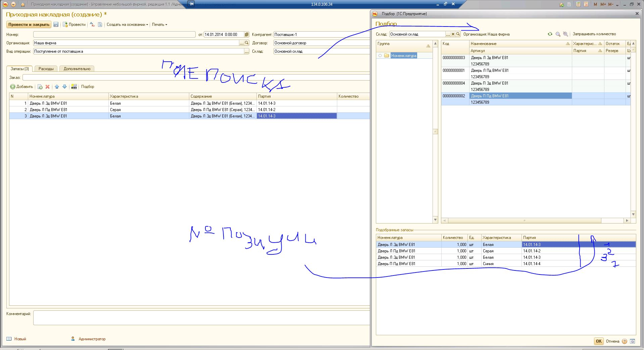Click the Провести и закрыть button
644x350 pixels.
coord(29,24)
